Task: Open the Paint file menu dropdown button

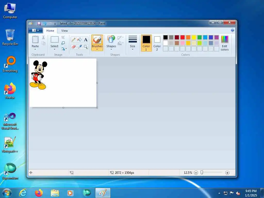Action: [x=36, y=30]
